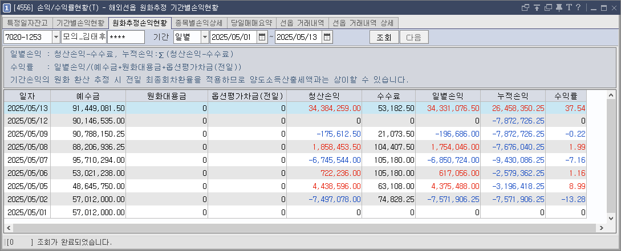Image resolution: width=621 pixels, height=251 pixels.
Task: Select the 원화추정손익현황 tab
Action: click(140, 23)
